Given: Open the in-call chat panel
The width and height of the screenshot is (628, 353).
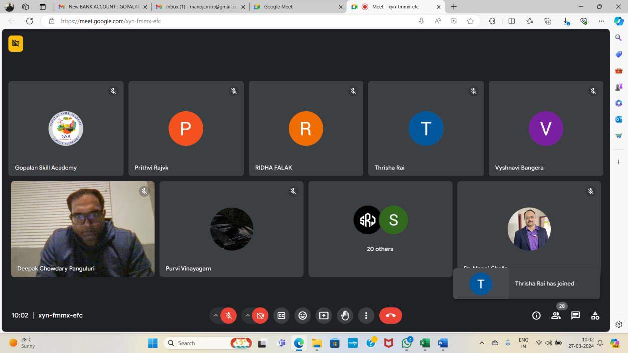Looking at the screenshot, I should point(576,315).
